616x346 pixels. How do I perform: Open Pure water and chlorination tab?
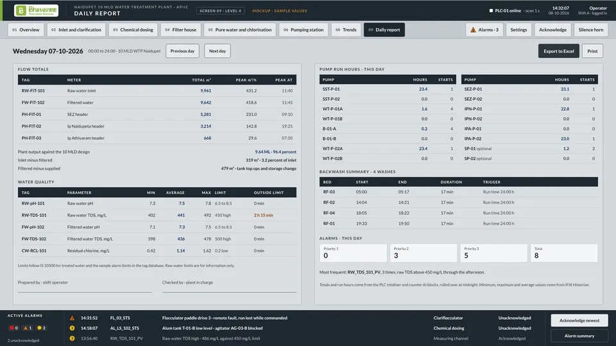pos(239,30)
